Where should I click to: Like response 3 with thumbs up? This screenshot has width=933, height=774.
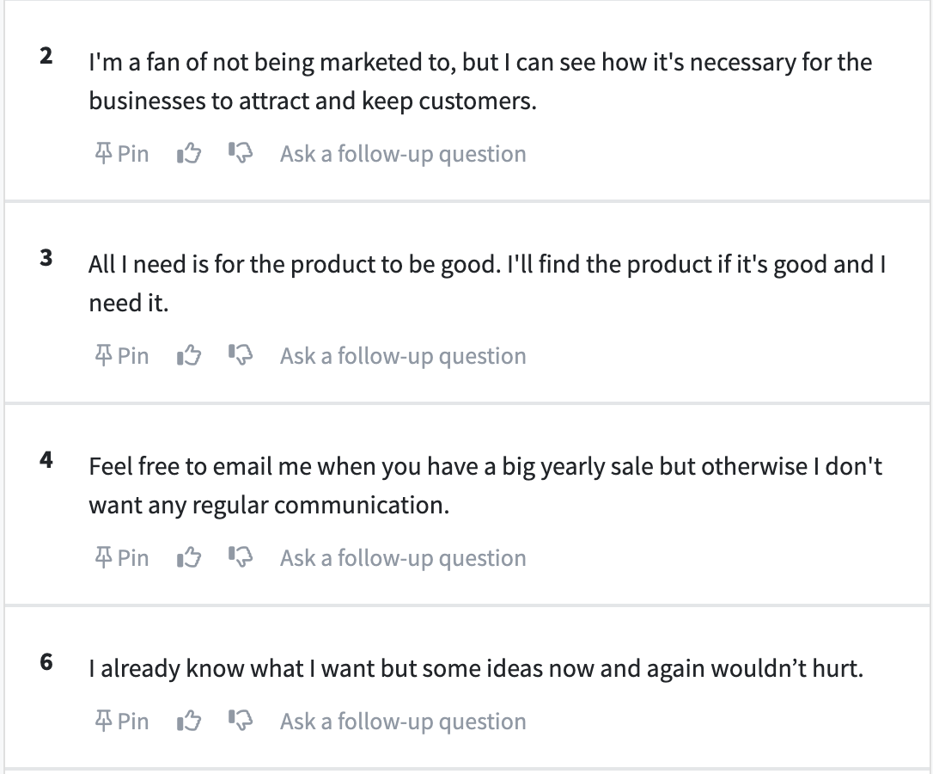pyautogui.click(x=189, y=356)
